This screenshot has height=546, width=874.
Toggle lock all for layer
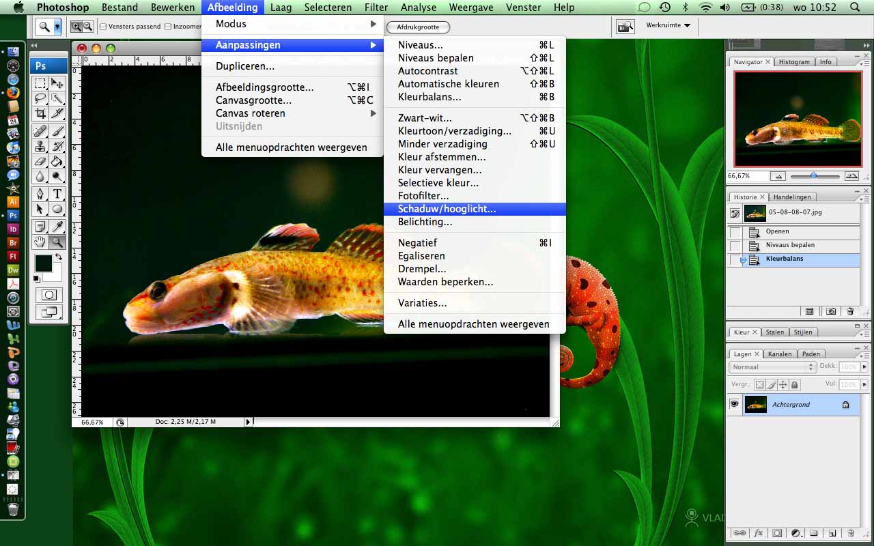pyautogui.click(x=795, y=385)
